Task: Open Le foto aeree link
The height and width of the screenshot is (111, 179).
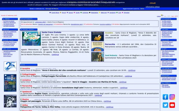Action: [x=166, y=21]
